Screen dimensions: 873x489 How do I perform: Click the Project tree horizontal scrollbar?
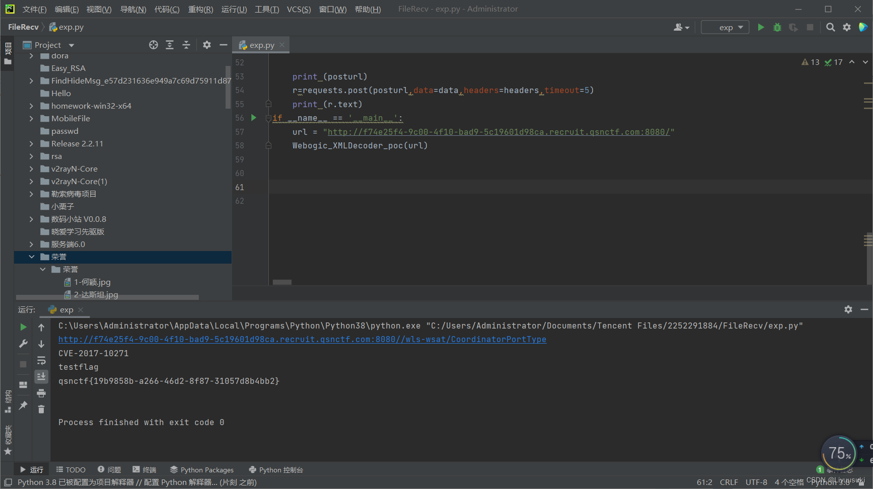[x=107, y=297]
